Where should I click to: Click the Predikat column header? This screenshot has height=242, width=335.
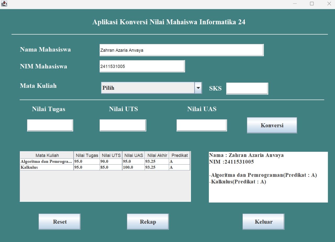[180, 155]
